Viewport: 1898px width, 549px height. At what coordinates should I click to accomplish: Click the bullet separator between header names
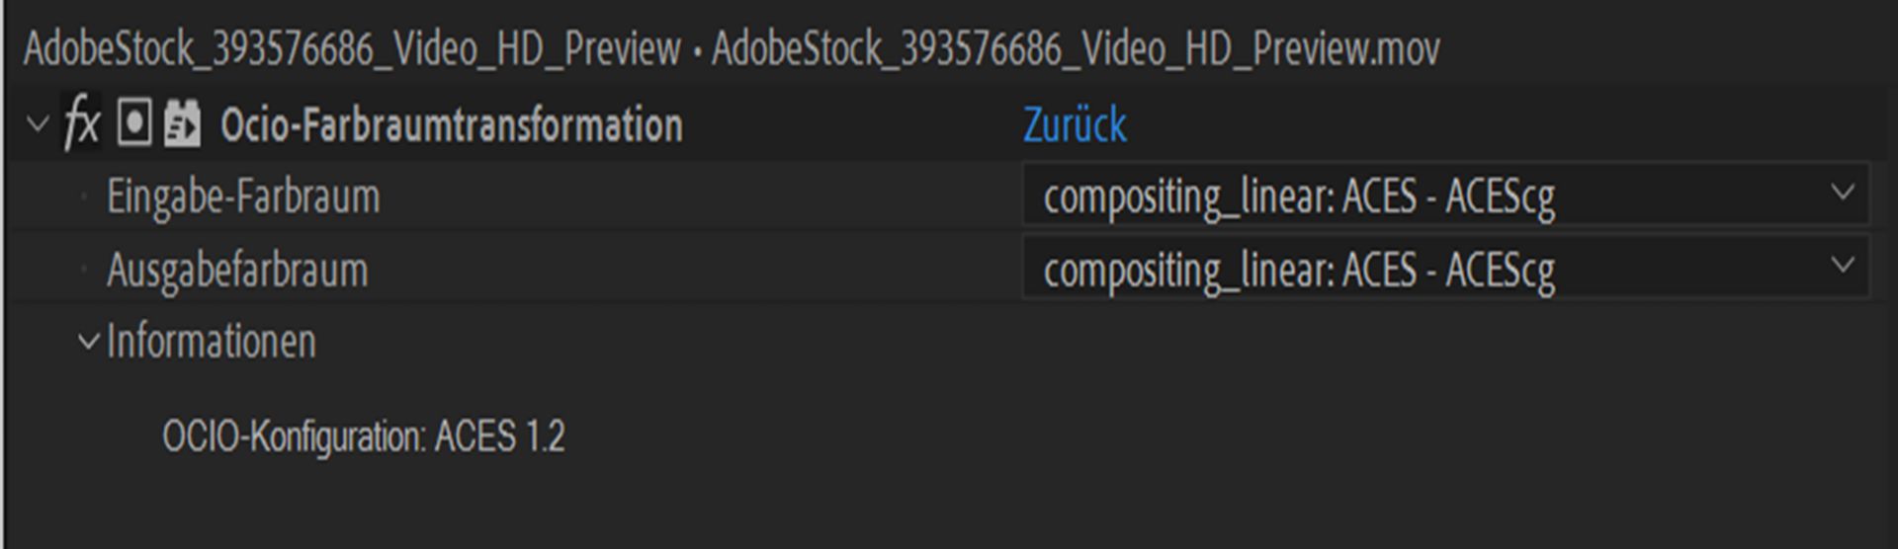697,50
